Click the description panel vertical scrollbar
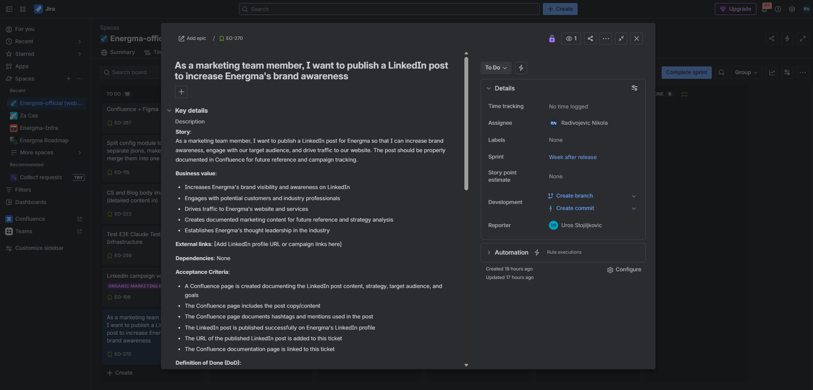 pos(466,124)
